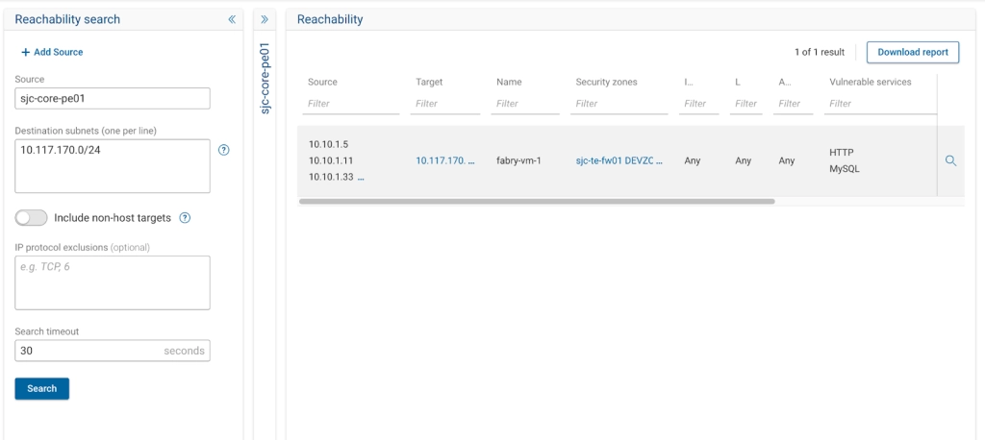Click the Destination subnets text area
The width and height of the screenshot is (985, 440).
(113, 166)
